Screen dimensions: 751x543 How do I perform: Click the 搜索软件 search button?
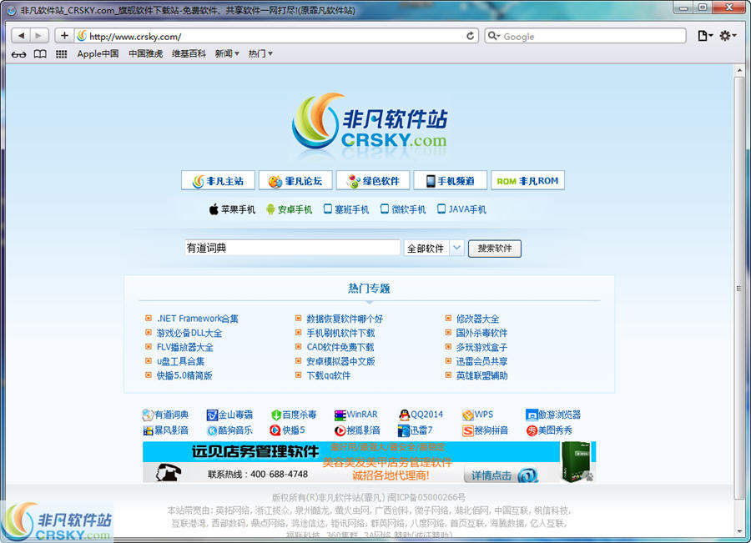point(495,248)
